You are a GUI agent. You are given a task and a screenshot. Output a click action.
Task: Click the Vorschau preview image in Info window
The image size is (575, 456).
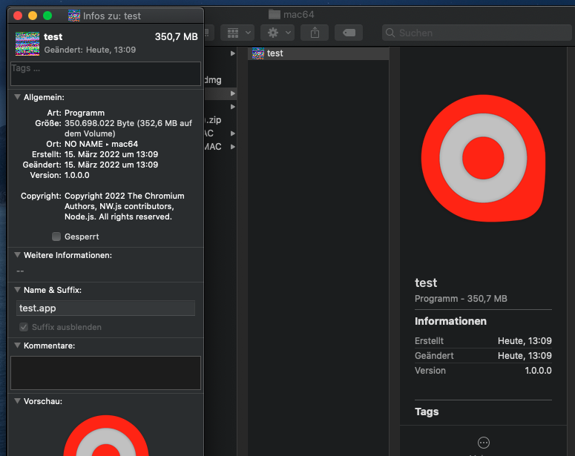[x=106, y=436]
